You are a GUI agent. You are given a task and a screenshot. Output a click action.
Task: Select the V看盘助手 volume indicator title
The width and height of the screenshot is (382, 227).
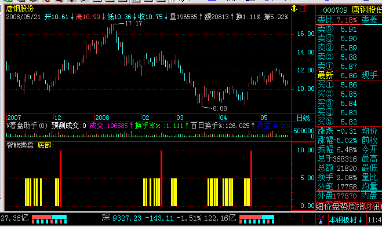(x=27, y=126)
